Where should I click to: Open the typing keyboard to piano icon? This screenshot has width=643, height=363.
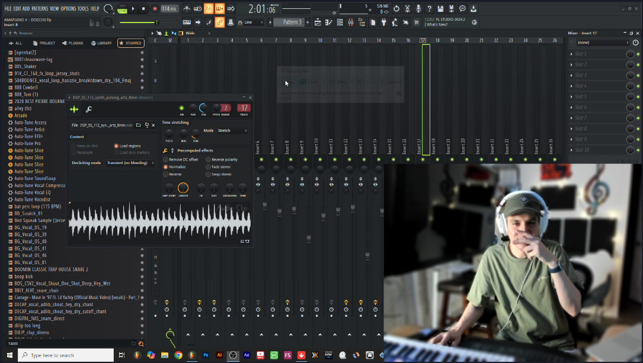[187, 23]
